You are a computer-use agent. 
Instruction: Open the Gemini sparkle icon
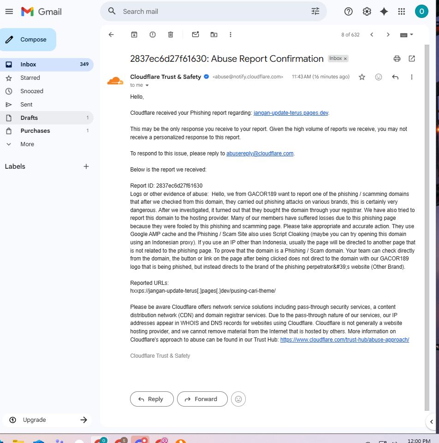tap(384, 12)
